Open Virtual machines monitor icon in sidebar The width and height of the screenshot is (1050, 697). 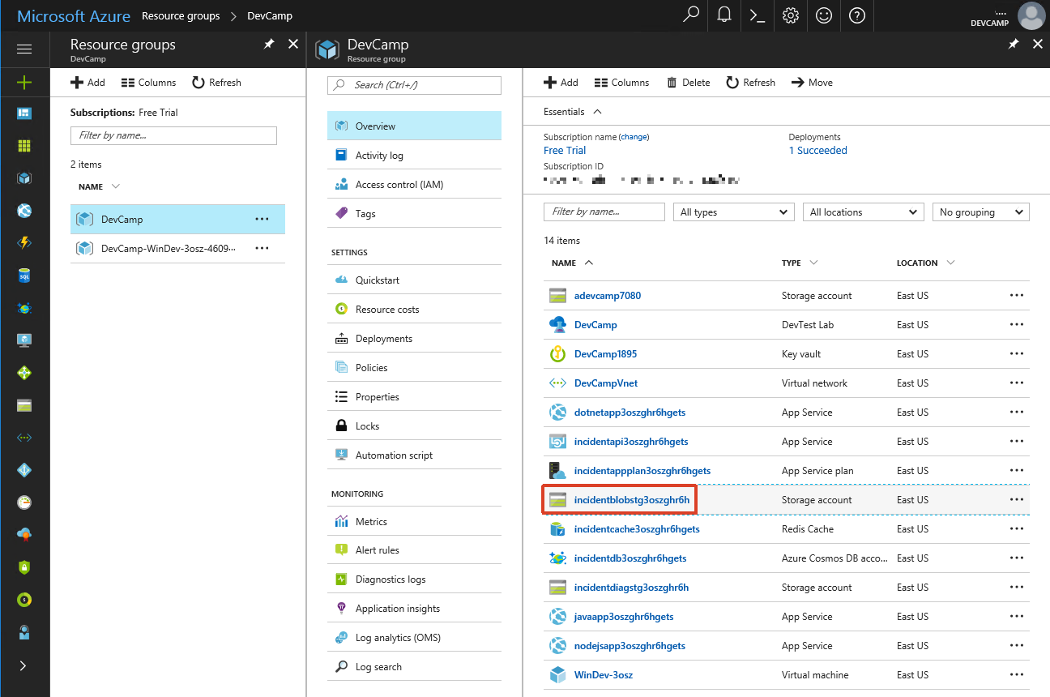[24, 340]
